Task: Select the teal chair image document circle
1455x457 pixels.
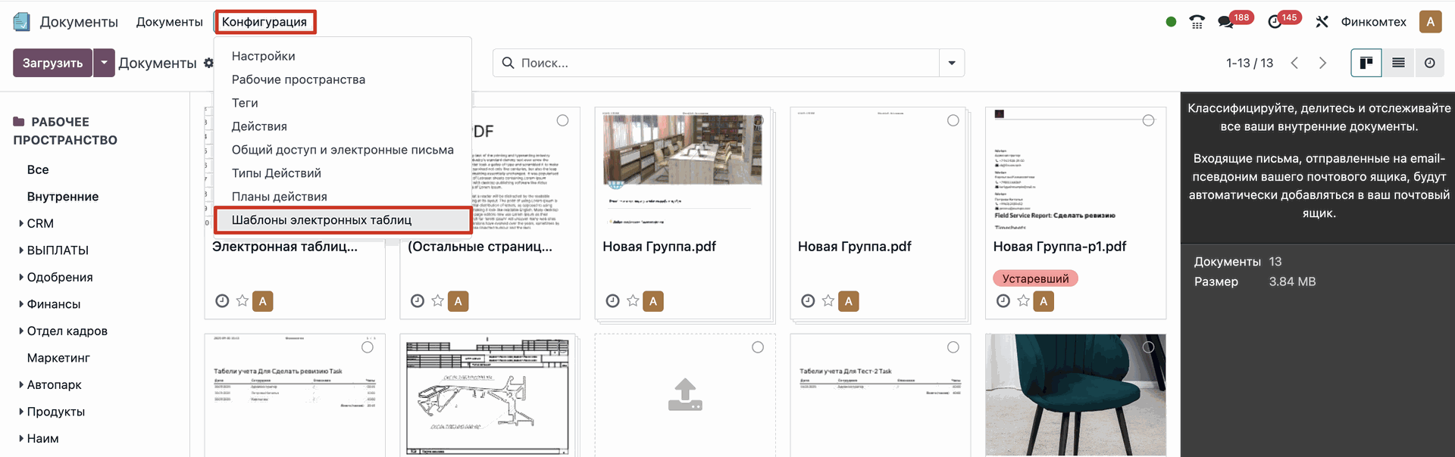Action: click(1148, 347)
